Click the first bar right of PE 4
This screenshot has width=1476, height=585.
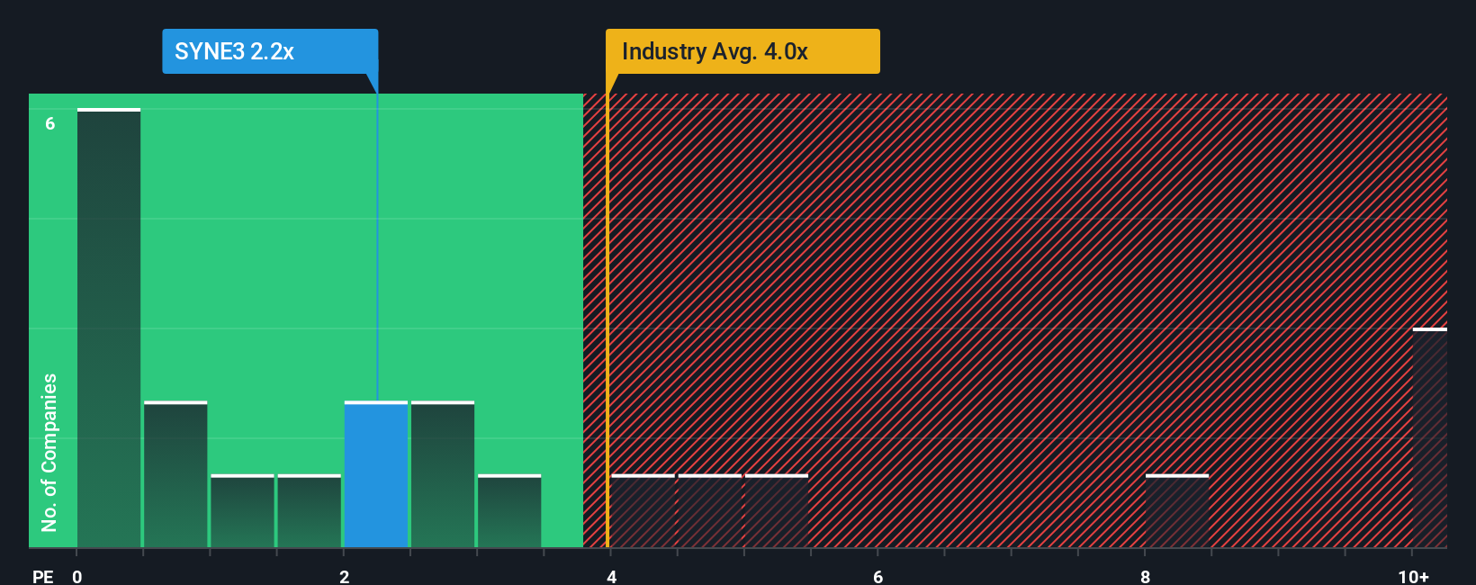coord(643,511)
